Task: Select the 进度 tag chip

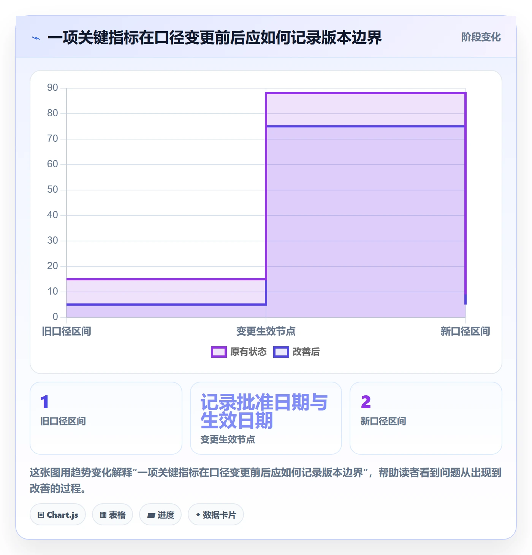Action: point(160,515)
